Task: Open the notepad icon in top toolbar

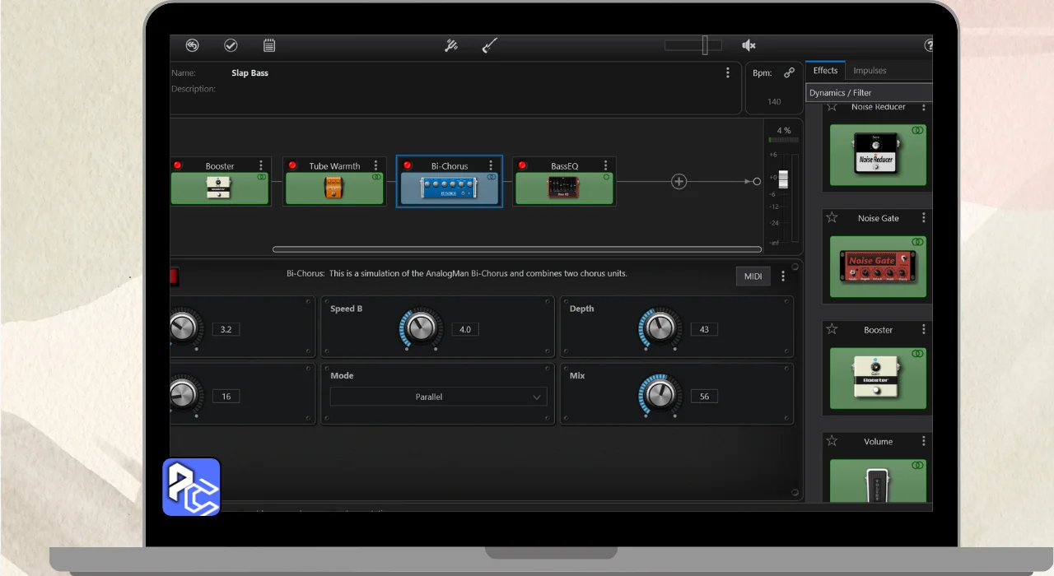Action: [269, 46]
